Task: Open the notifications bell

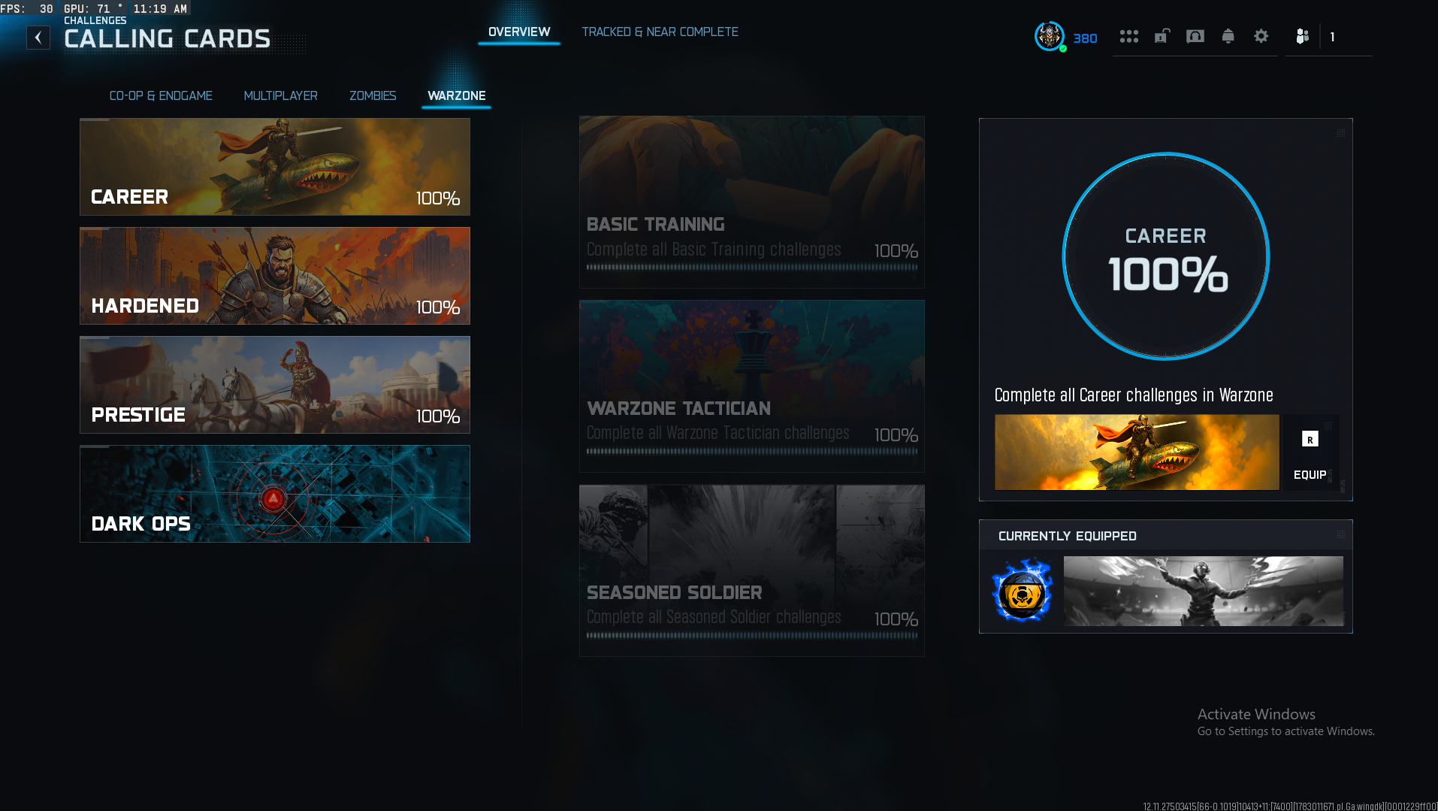Action: click(1228, 36)
